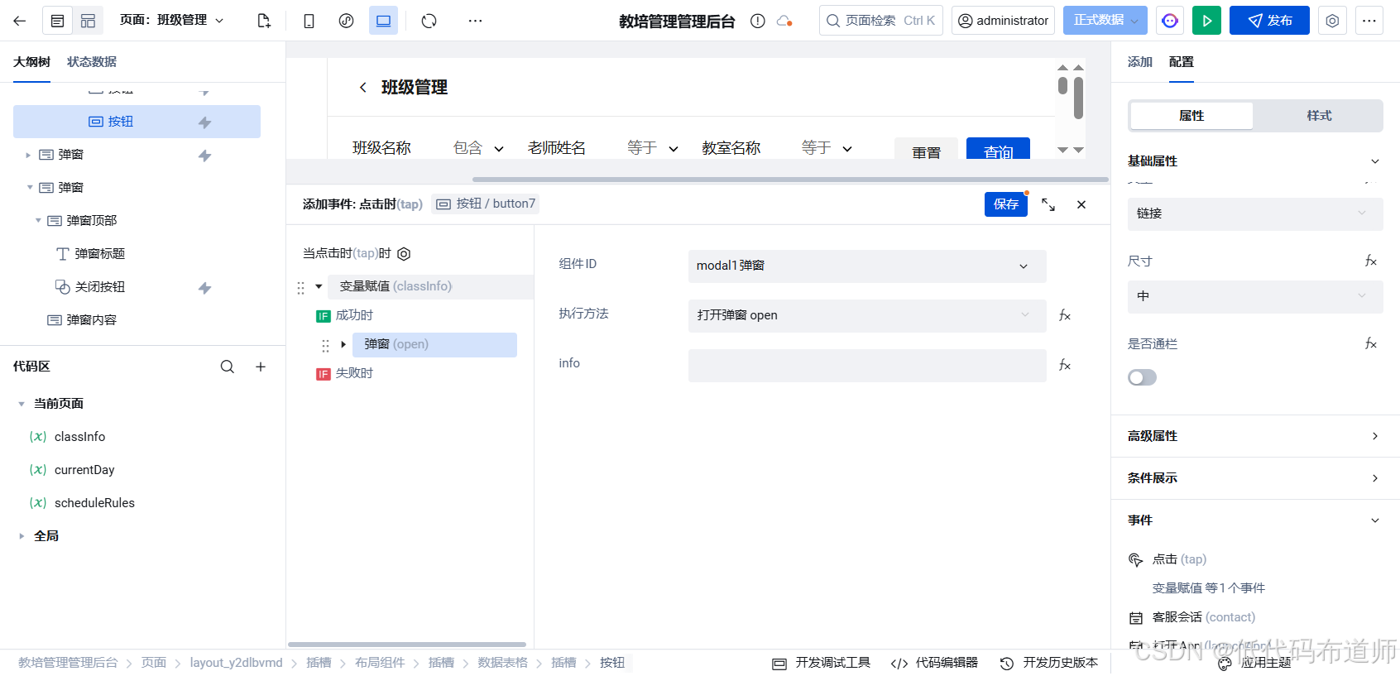Click the refresh icon in top toolbar

(429, 21)
